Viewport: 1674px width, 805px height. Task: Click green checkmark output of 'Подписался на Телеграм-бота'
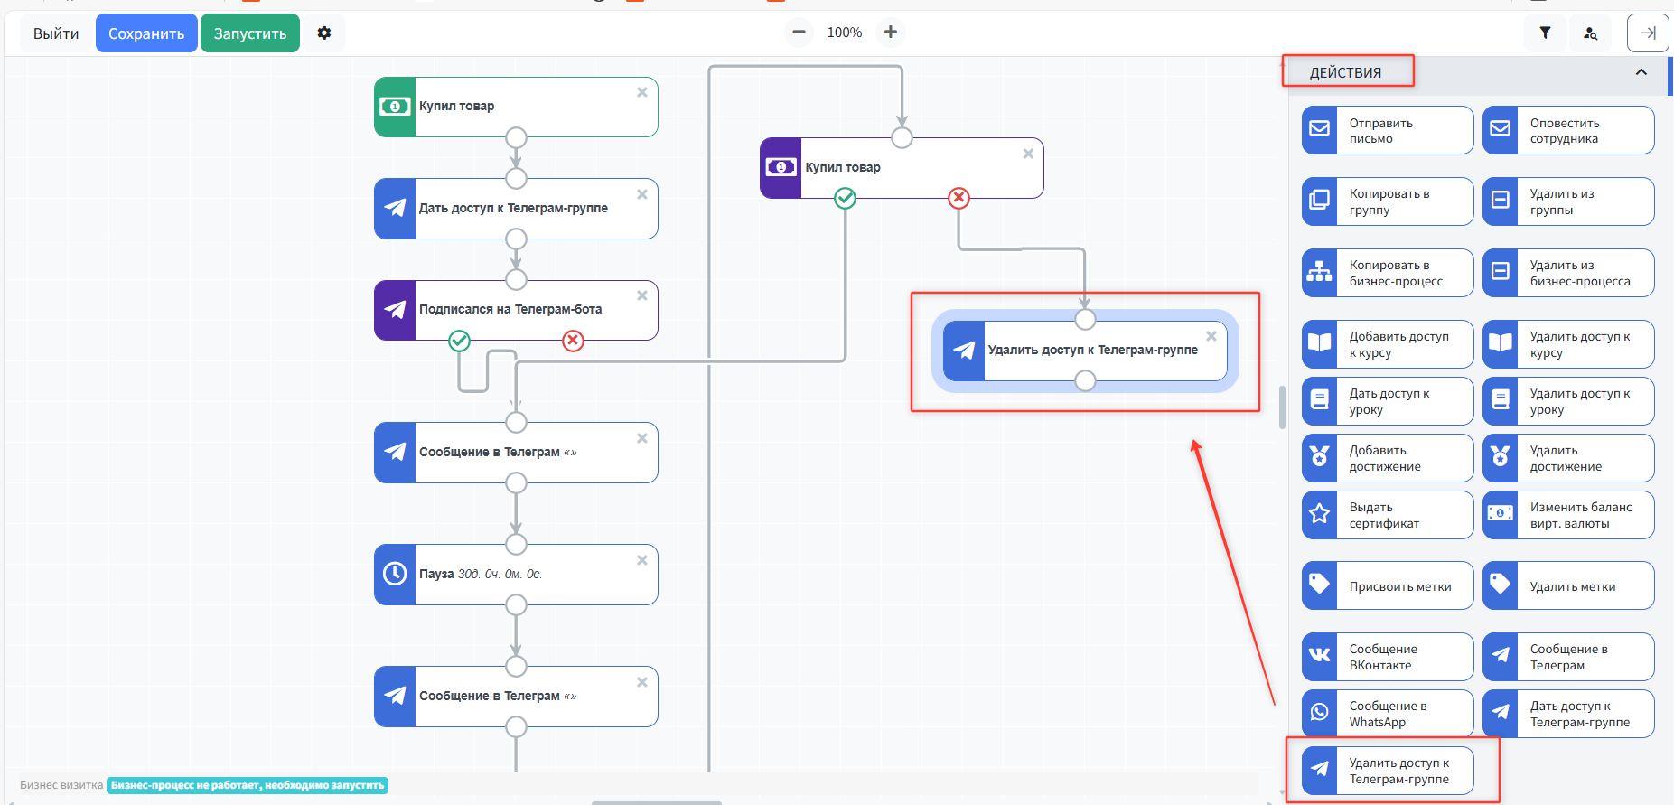tap(460, 341)
